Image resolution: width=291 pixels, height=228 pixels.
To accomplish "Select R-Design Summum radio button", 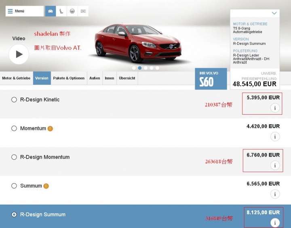I will pos(14,214).
